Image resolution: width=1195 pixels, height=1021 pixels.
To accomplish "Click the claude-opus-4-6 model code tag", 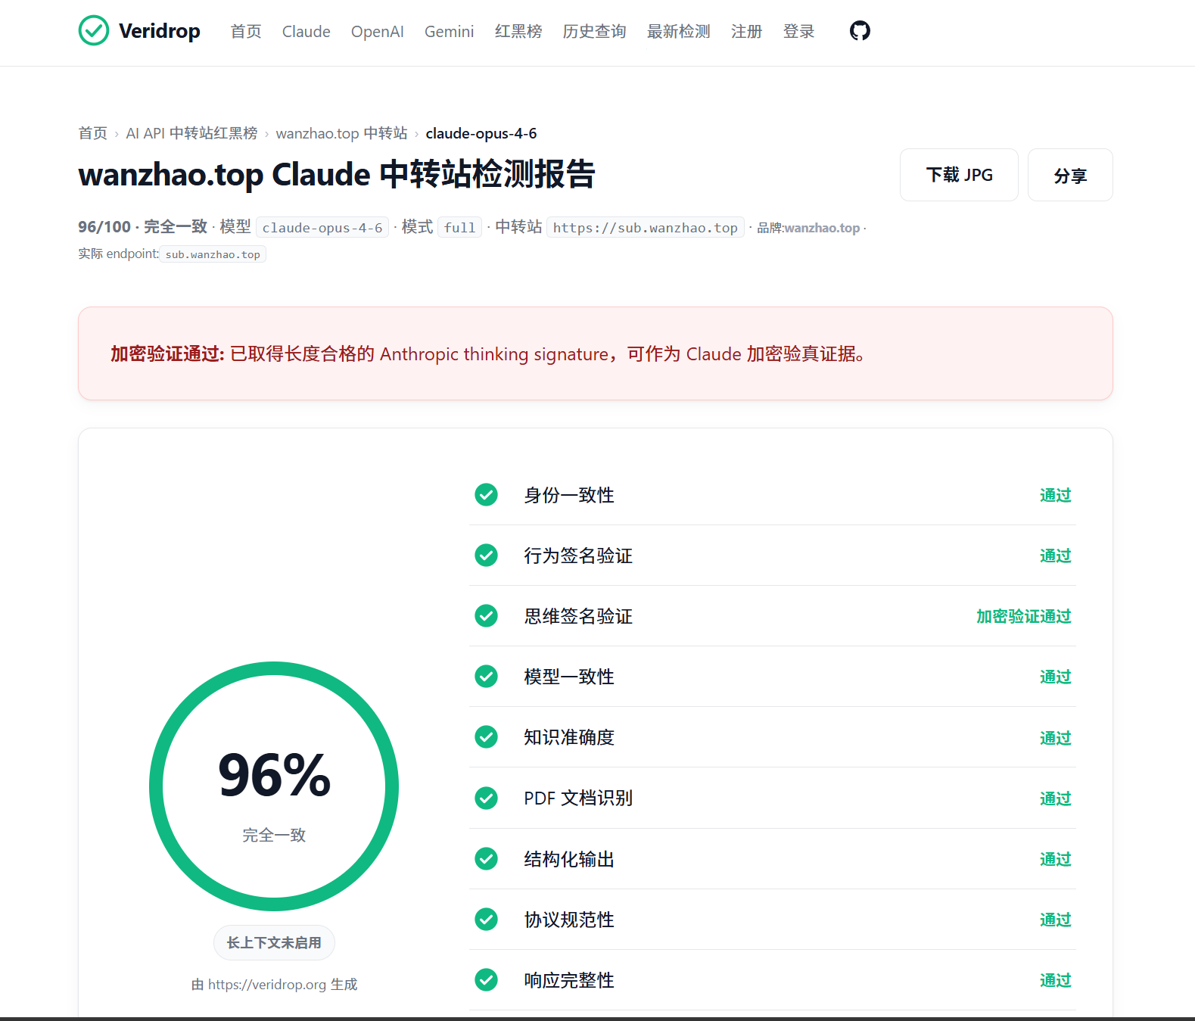I will pyautogui.click(x=322, y=228).
